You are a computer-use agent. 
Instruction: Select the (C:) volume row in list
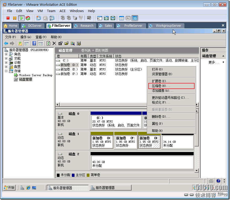click(x=127, y=60)
